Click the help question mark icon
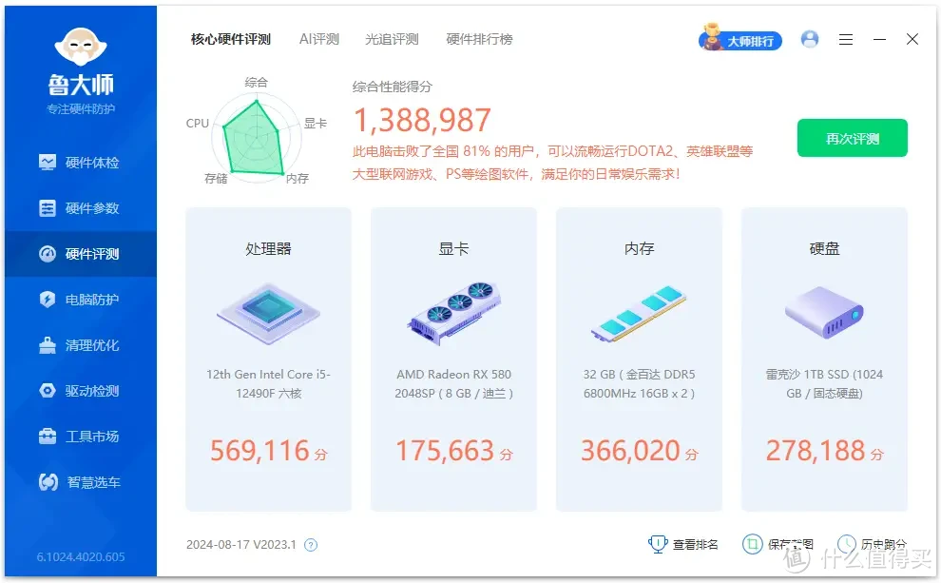Viewport: 941px width, 583px height. (311, 545)
